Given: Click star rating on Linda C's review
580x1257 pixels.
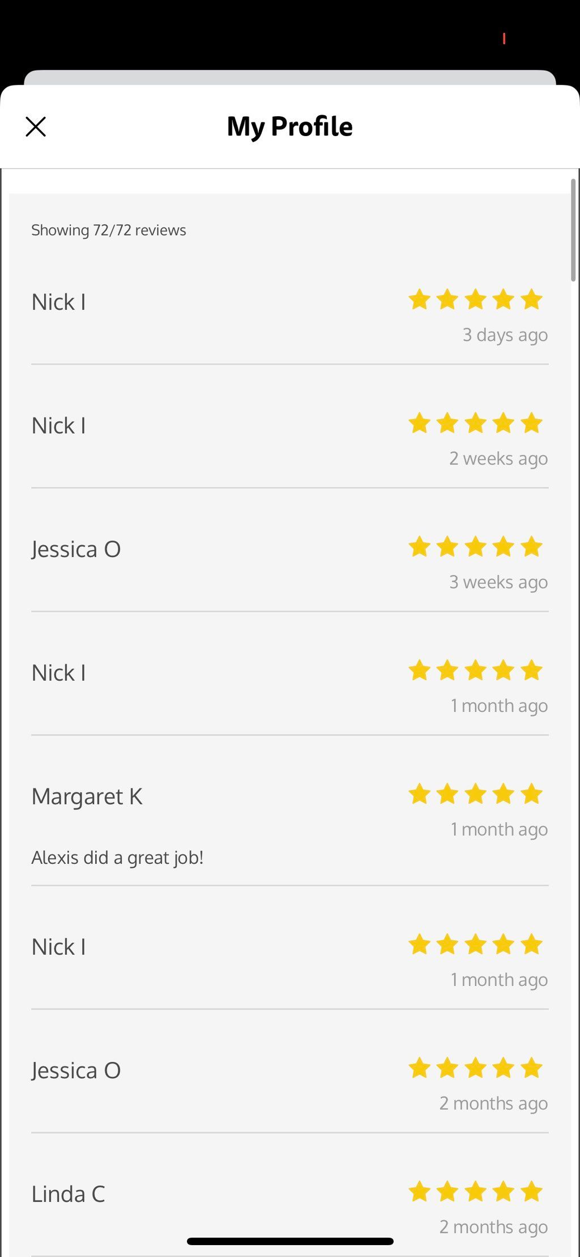Looking at the screenshot, I should (475, 1192).
